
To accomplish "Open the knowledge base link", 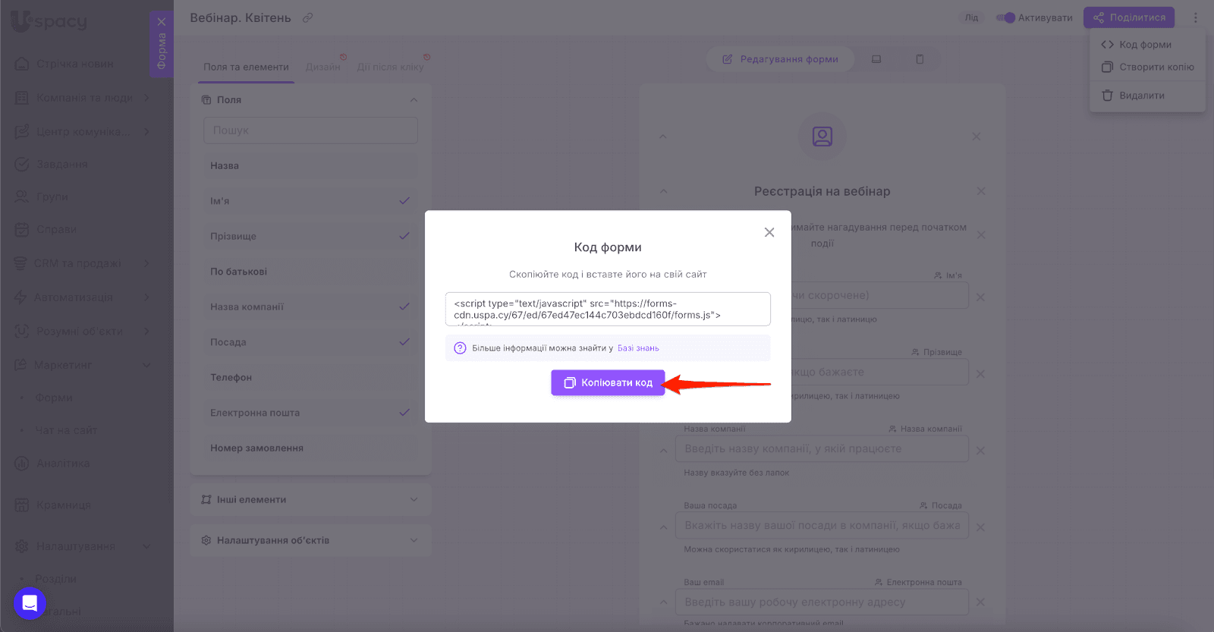I will (638, 348).
